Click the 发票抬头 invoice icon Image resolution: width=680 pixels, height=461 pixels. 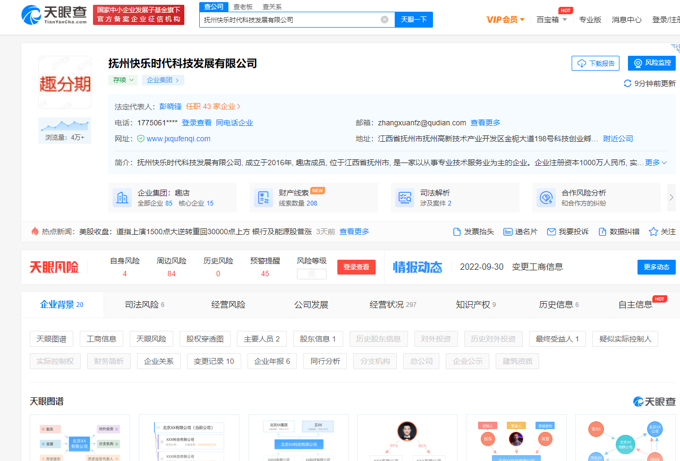coord(457,232)
